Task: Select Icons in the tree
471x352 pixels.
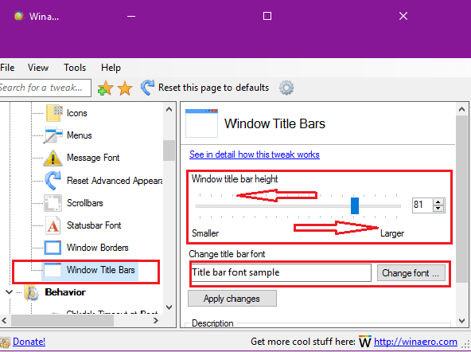Action: pyautogui.click(x=77, y=113)
